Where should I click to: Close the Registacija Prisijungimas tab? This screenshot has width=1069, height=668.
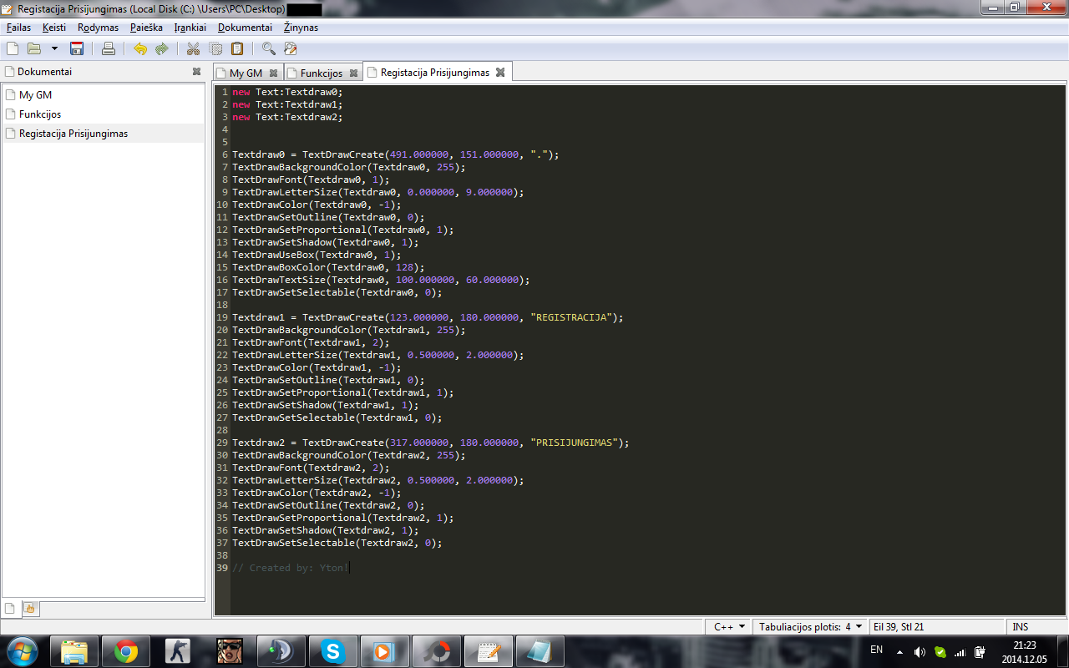500,73
